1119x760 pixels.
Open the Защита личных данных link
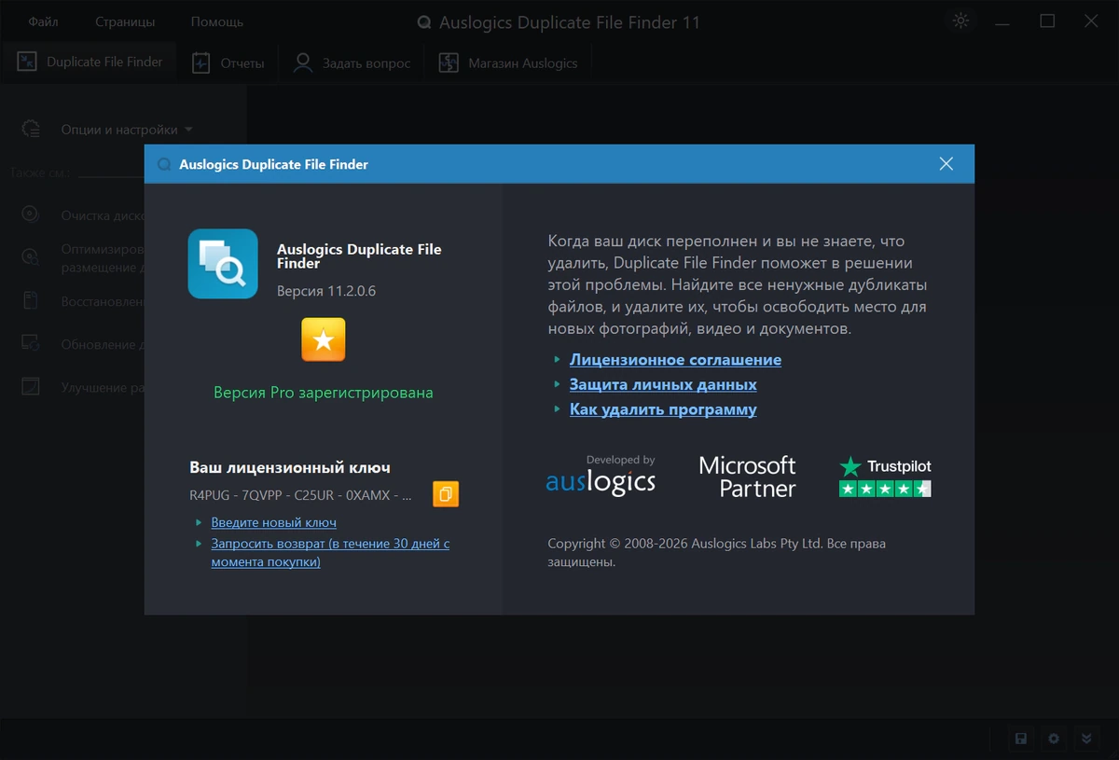click(x=663, y=384)
